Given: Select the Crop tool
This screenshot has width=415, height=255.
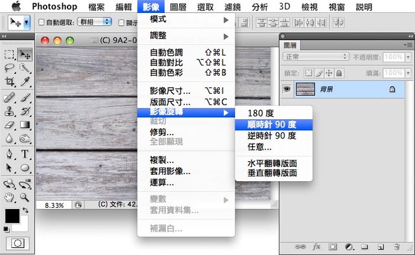Looking at the screenshot, I should click(x=9, y=82).
